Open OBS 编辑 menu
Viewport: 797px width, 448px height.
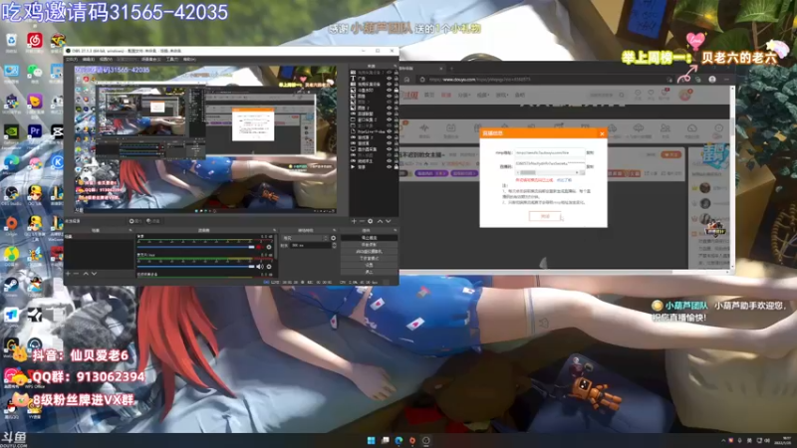[x=89, y=60]
